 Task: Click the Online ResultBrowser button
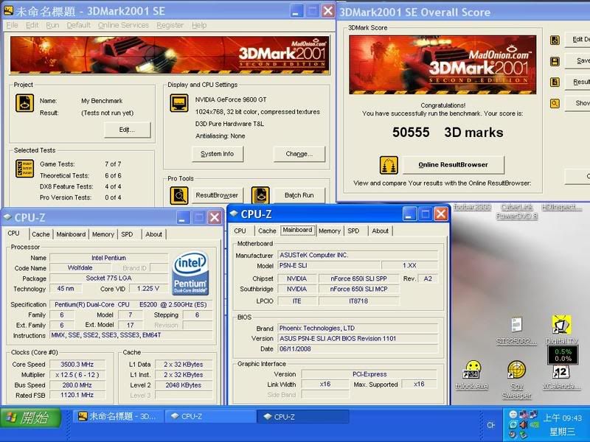coord(453,164)
